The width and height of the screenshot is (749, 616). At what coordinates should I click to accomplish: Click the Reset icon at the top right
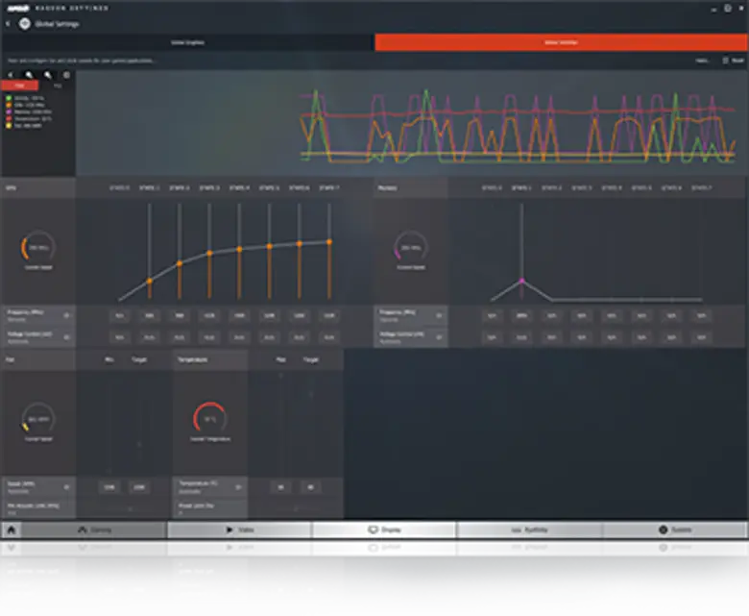tap(733, 61)
